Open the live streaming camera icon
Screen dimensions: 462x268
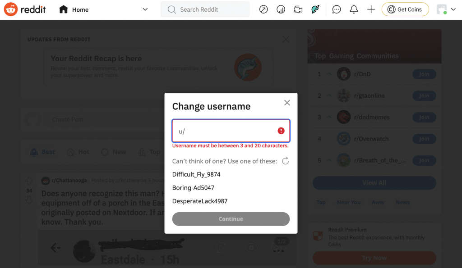click(x=298, y=9)
